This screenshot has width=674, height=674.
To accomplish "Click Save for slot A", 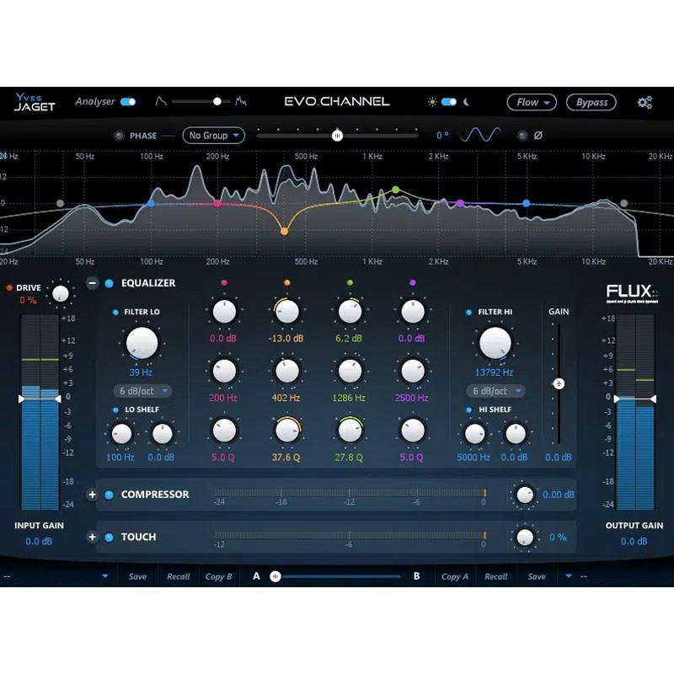I will [137, 577].
